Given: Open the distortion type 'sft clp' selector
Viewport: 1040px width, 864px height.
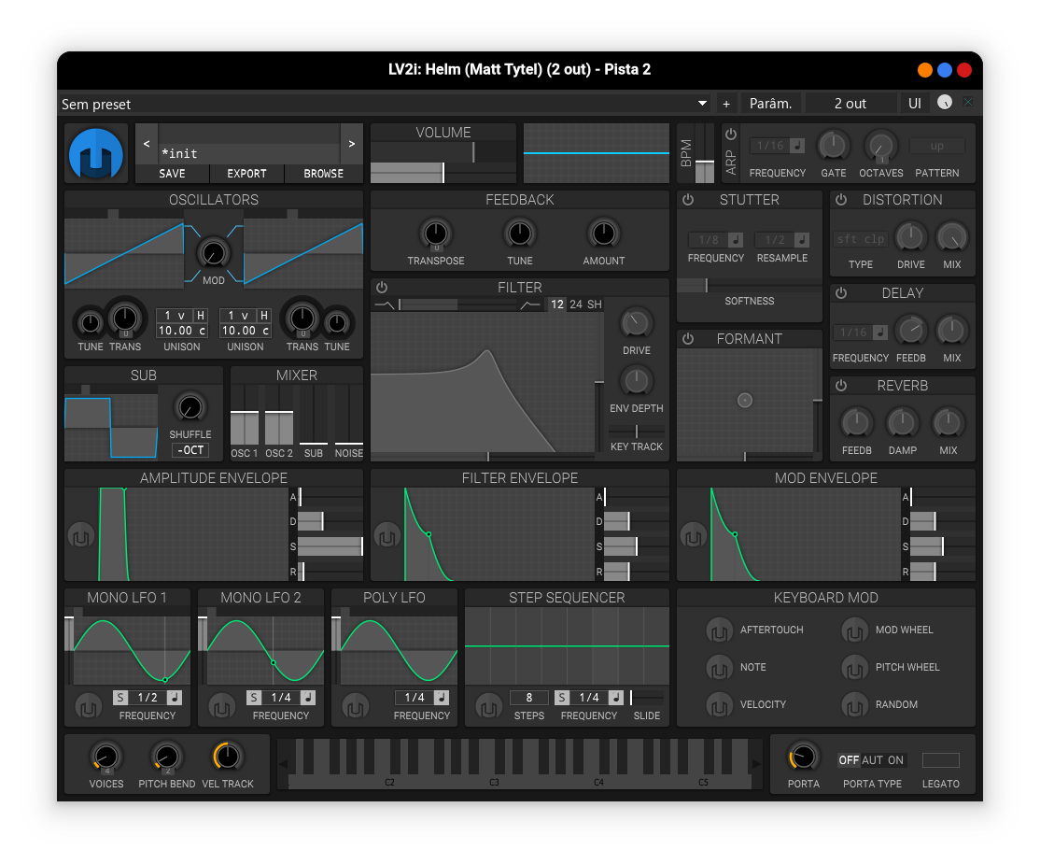Looking at the screenshot, I should (x=860, y=239).
